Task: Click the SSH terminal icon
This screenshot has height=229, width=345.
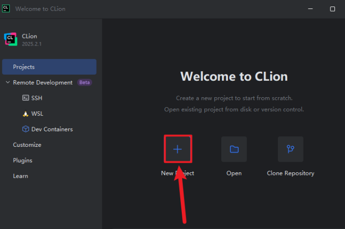Action: point(26,98)
